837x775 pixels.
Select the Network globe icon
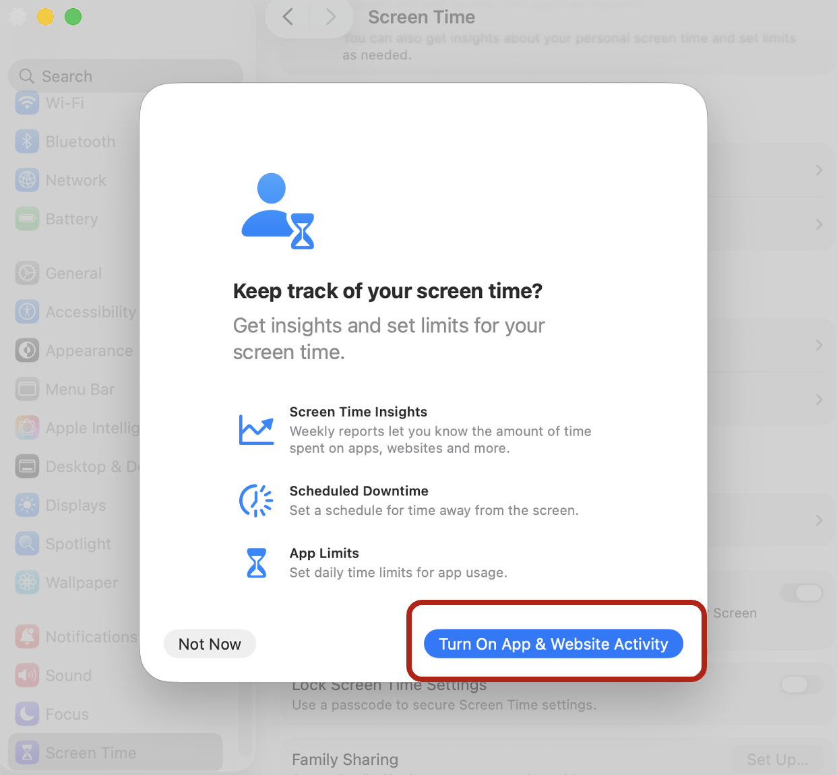pyautogui.click(x=27, y=180)
